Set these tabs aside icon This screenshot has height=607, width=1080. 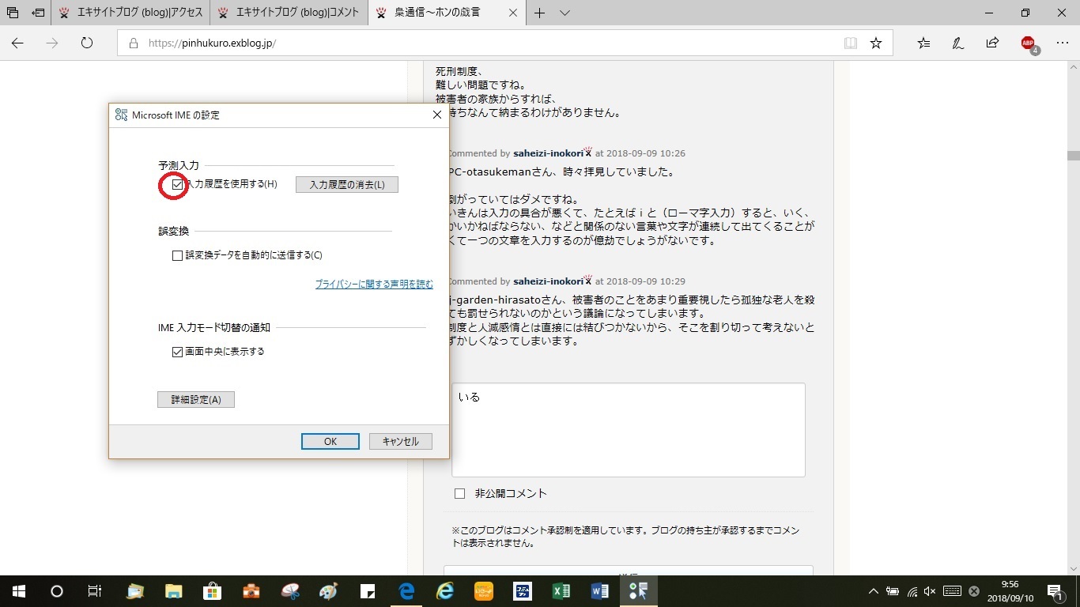click(x=38, y=13)
